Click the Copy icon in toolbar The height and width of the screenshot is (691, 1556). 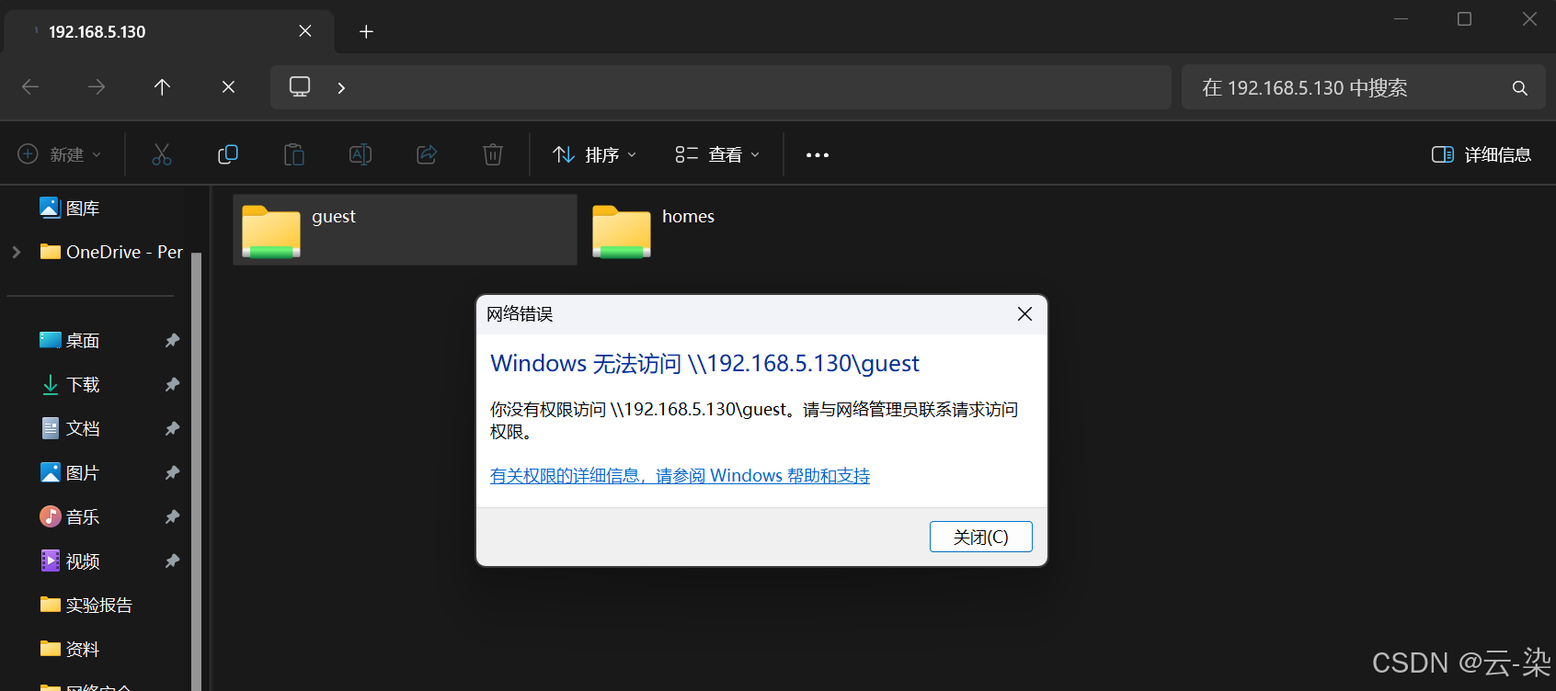[228, 154]
